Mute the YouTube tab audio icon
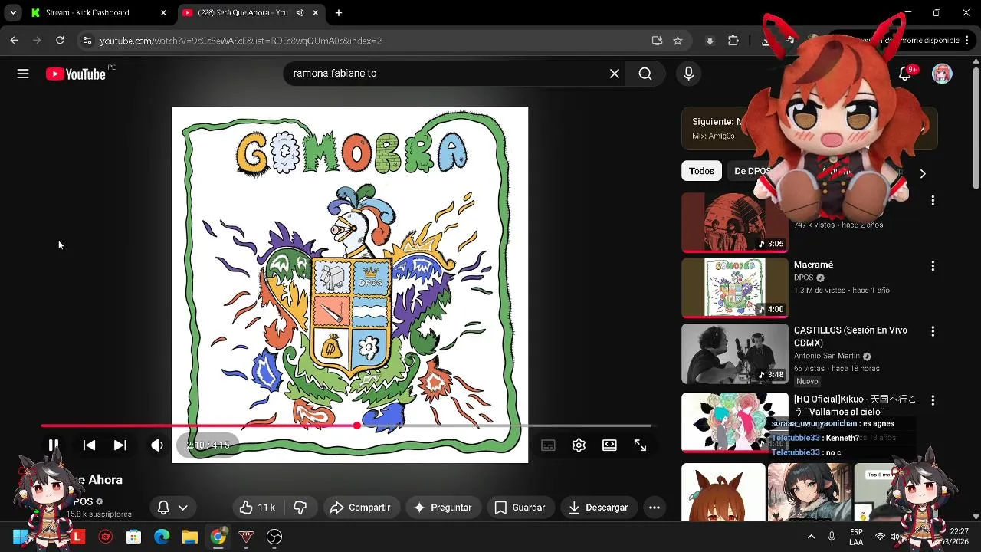Viewport: 981px width, 552px height. 300,13
